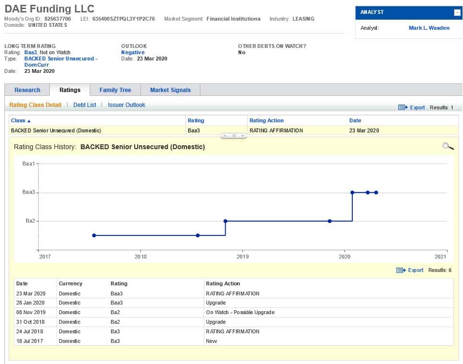Image resolution: width=463 pixels, height=364 pixels.
Task: Click the Ba3 rating in the 18 Jul 2017 row
Action: pos(115,341)
